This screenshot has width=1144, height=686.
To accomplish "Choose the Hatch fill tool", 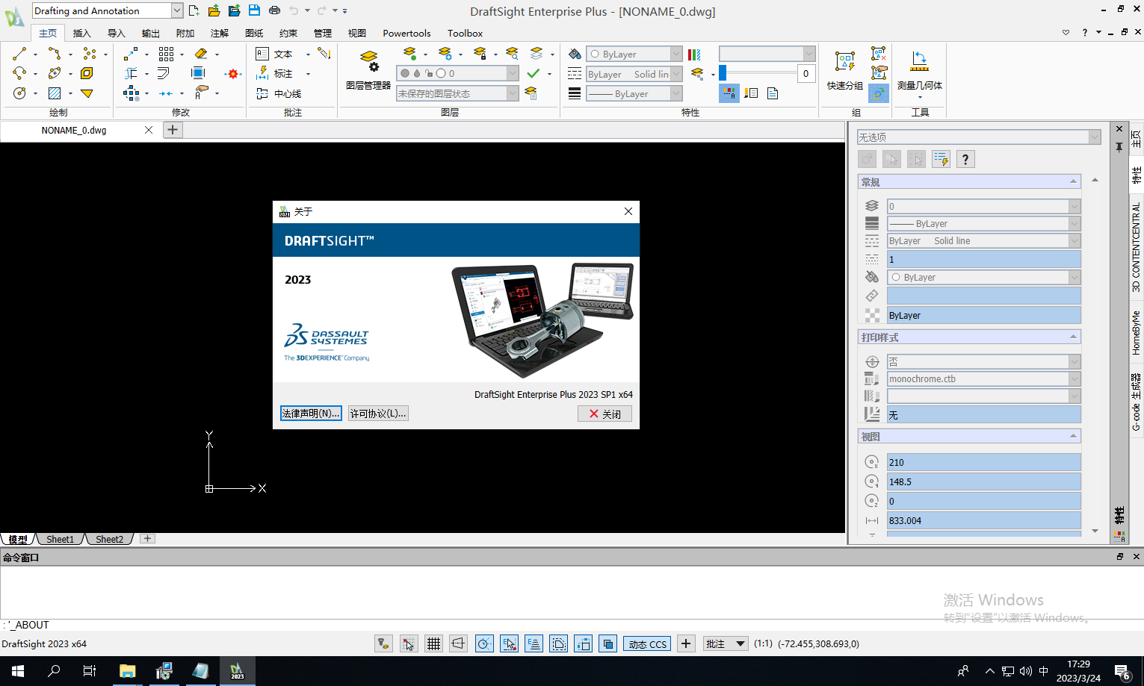I will click(x=55, y=93).
